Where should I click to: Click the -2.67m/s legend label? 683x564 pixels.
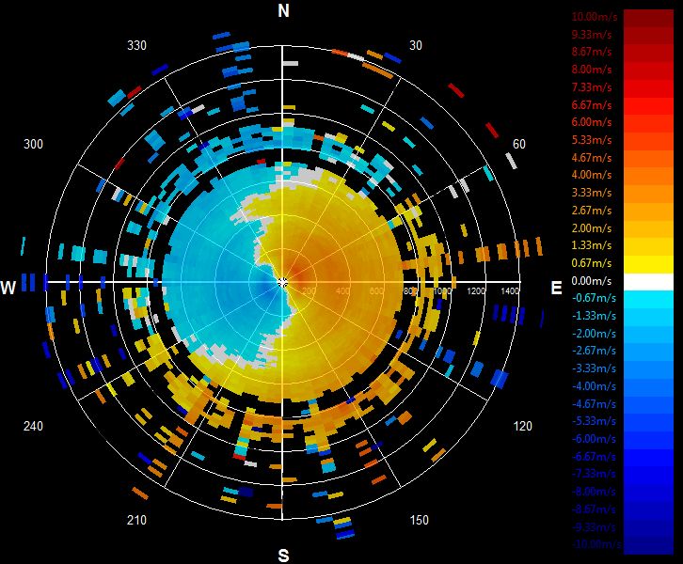(595, 352)
